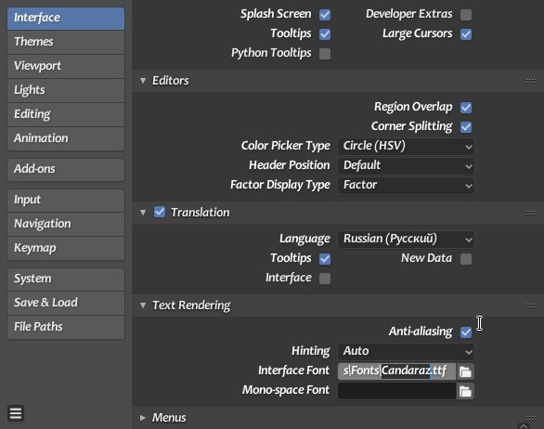
Task: Expand the Menus panel
Action: (143, 418)
